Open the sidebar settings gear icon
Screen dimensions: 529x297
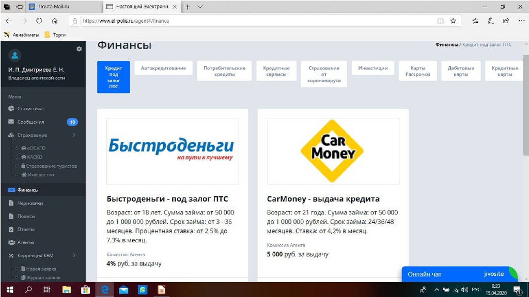point(79,49)
